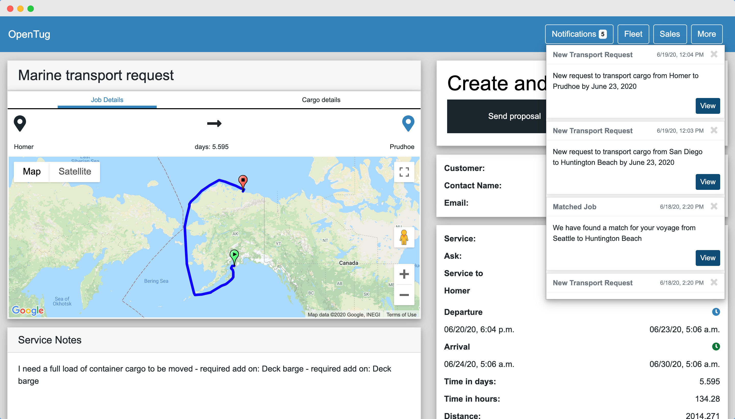Click the 'Matched Job' notification title
735x419 pixels.
(x=574, y=207)
